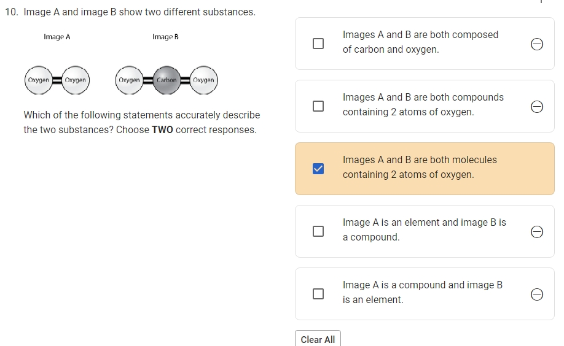Image resolution: width=564 pixels, height=346 pixels.
Task: Check 'both composed of carbon and oxygen' box
Action: click(318, 44)
